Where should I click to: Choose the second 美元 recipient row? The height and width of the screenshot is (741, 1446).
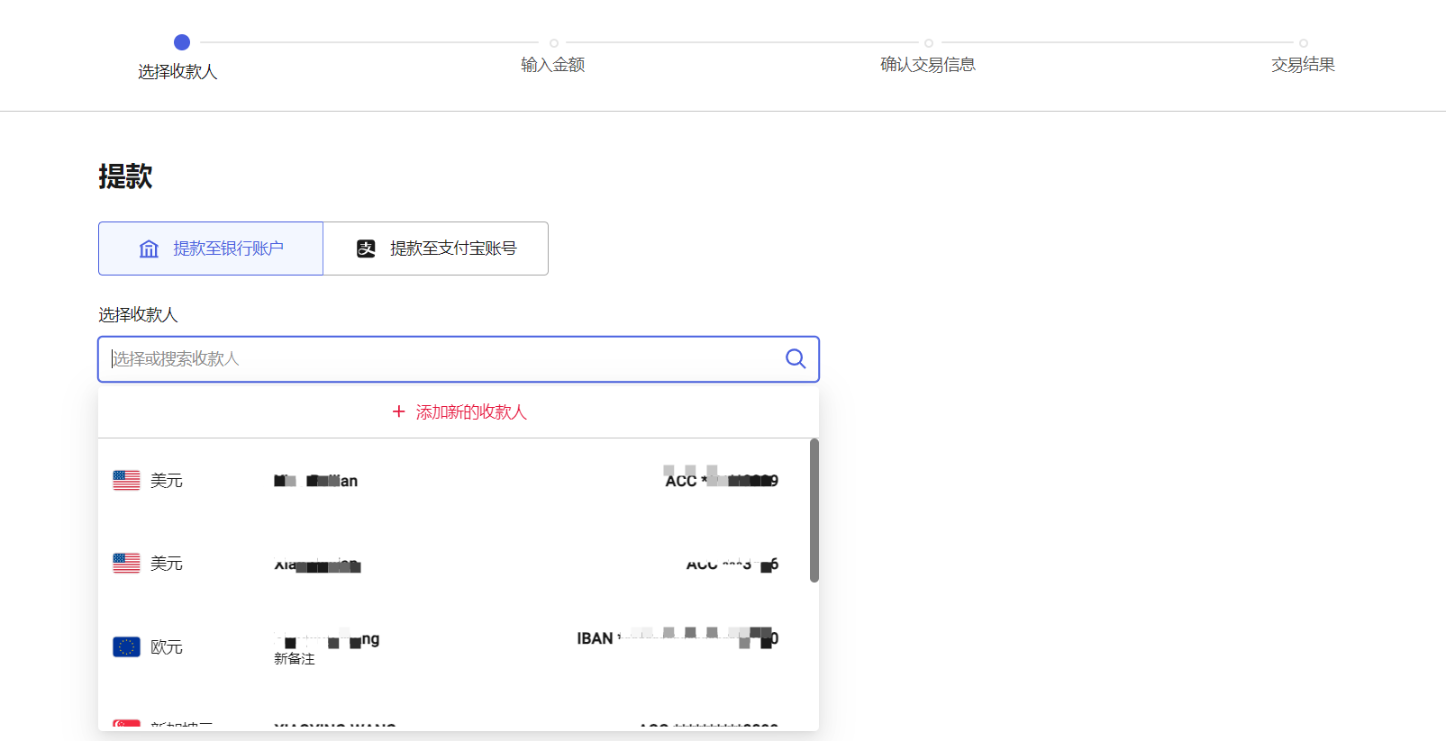tap(450, 564)
